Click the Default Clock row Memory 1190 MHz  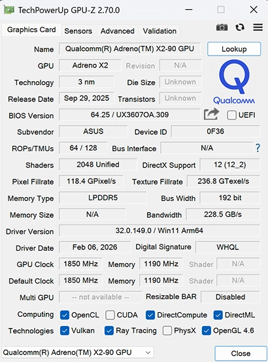click(161, 281)
